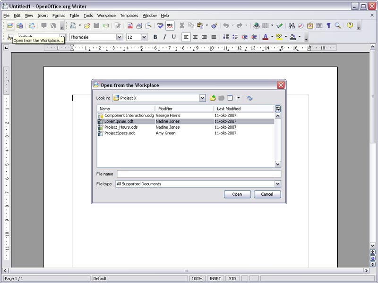Toggle Align Left
This screenshot has width=378, height=283.
pos(186,37)
